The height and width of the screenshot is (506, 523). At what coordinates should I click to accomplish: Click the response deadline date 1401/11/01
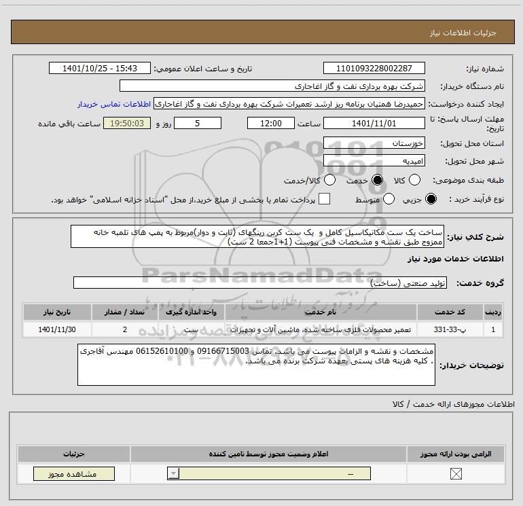pos(374,123)
